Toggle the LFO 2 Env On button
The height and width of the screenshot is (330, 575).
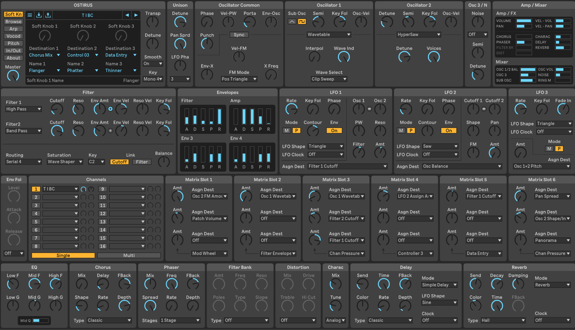pos(449,130)
